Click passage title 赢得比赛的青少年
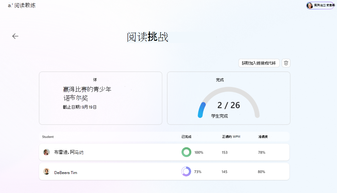337x193 pixels. point(87,89)
